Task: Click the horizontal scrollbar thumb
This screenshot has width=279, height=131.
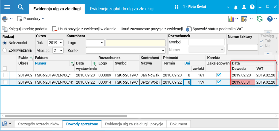Action: (66, 116)
